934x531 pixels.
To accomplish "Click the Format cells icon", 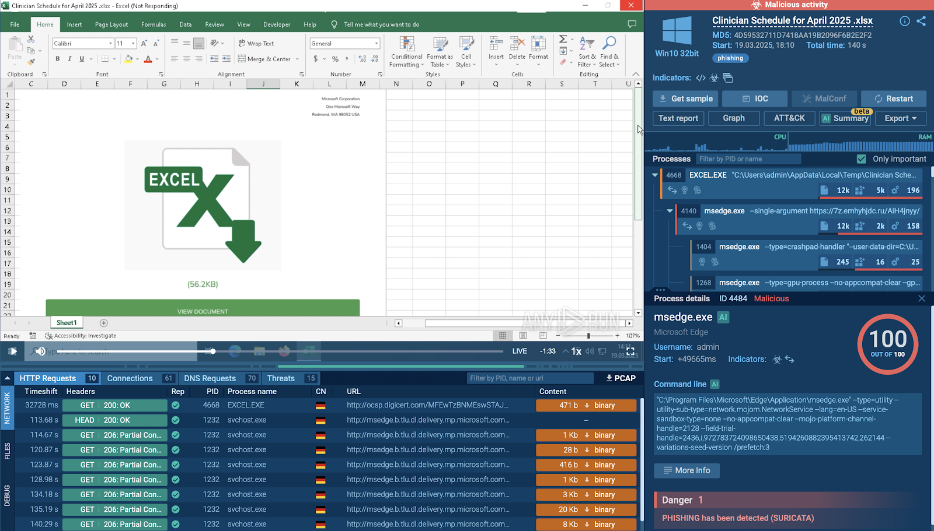I will [x=539, y=43].
